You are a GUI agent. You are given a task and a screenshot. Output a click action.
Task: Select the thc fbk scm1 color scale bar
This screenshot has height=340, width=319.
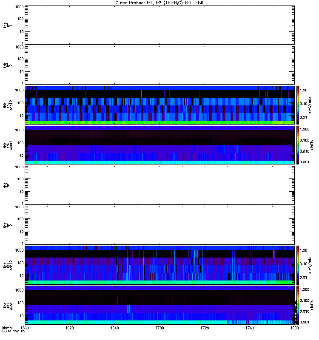coord(298,305)
